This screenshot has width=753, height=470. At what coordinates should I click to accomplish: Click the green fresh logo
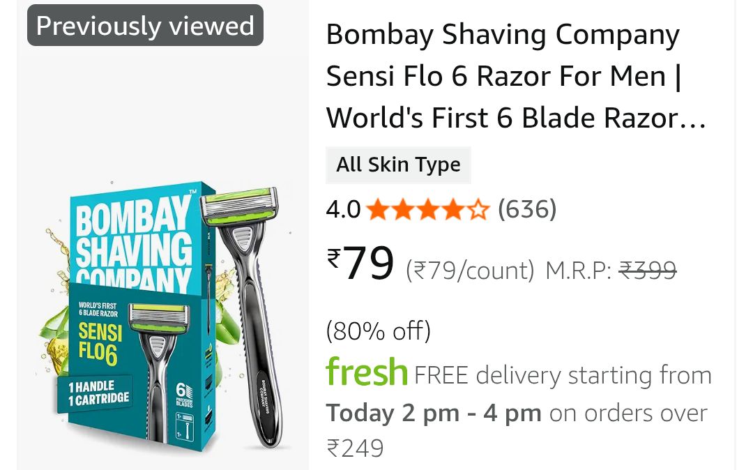point(367,373)
